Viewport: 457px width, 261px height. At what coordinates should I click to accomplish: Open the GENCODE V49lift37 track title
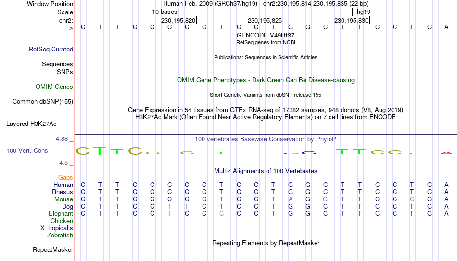[x=266, y=35]
